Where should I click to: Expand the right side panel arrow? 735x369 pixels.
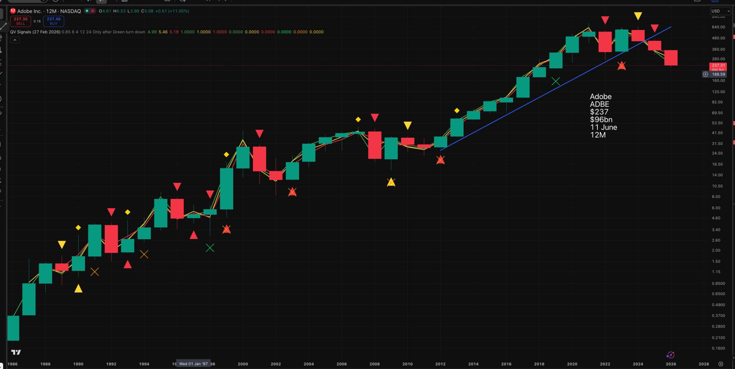pos(733,358)
